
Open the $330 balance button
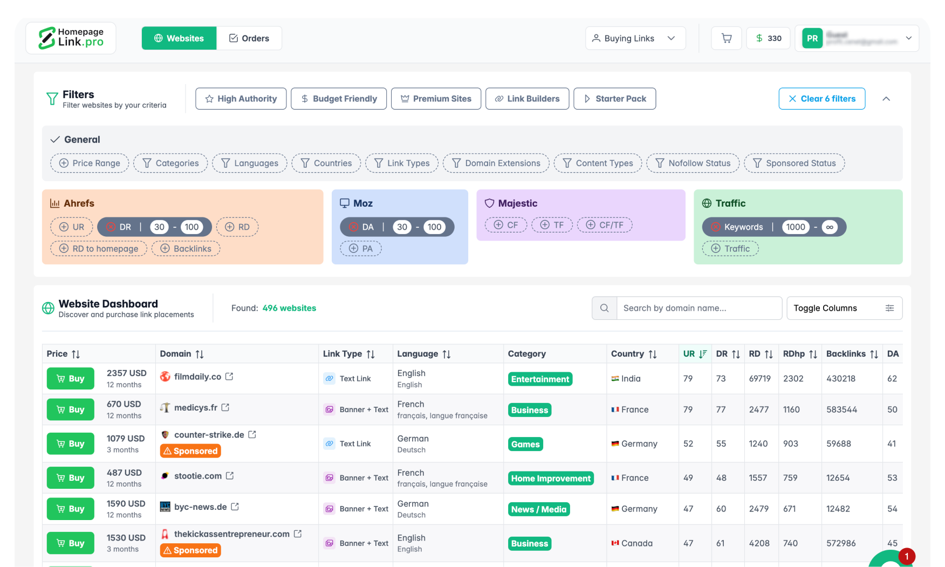[x=769, y=38]
